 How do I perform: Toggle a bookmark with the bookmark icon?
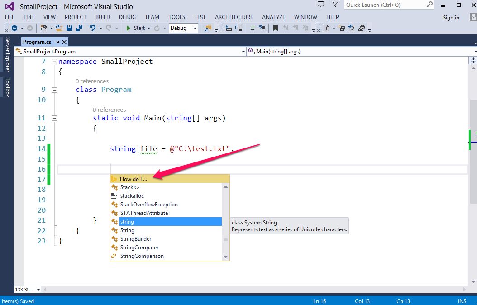coord(275,28)
